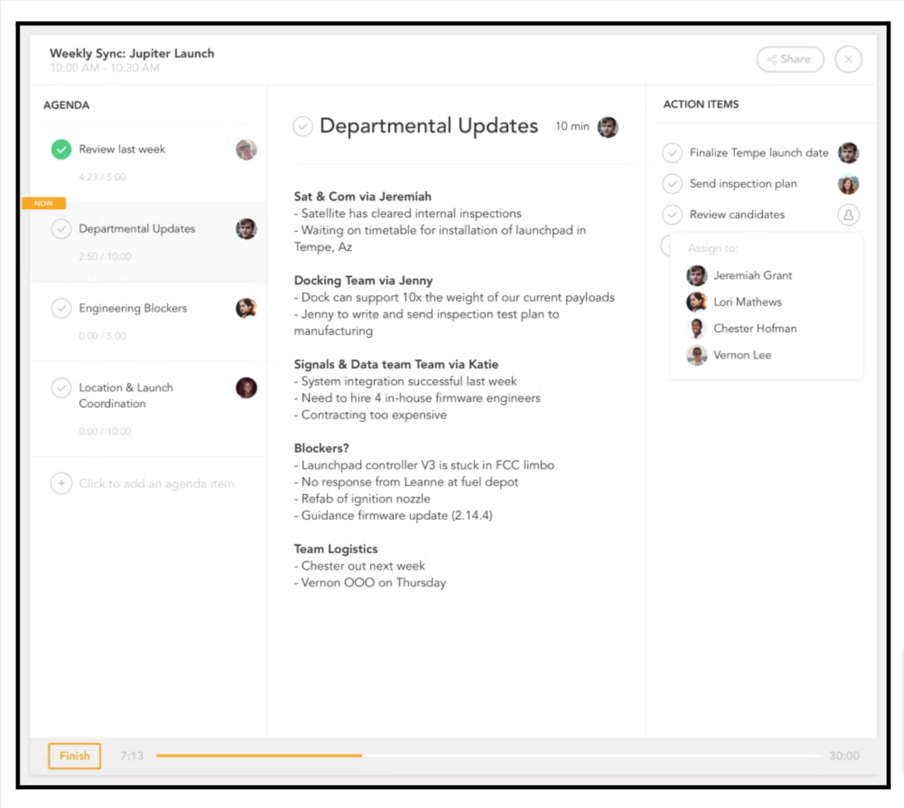Switch to the Engineering Blockers agenda item
Viewport: 904px width, 808px height.
(133, 308)
